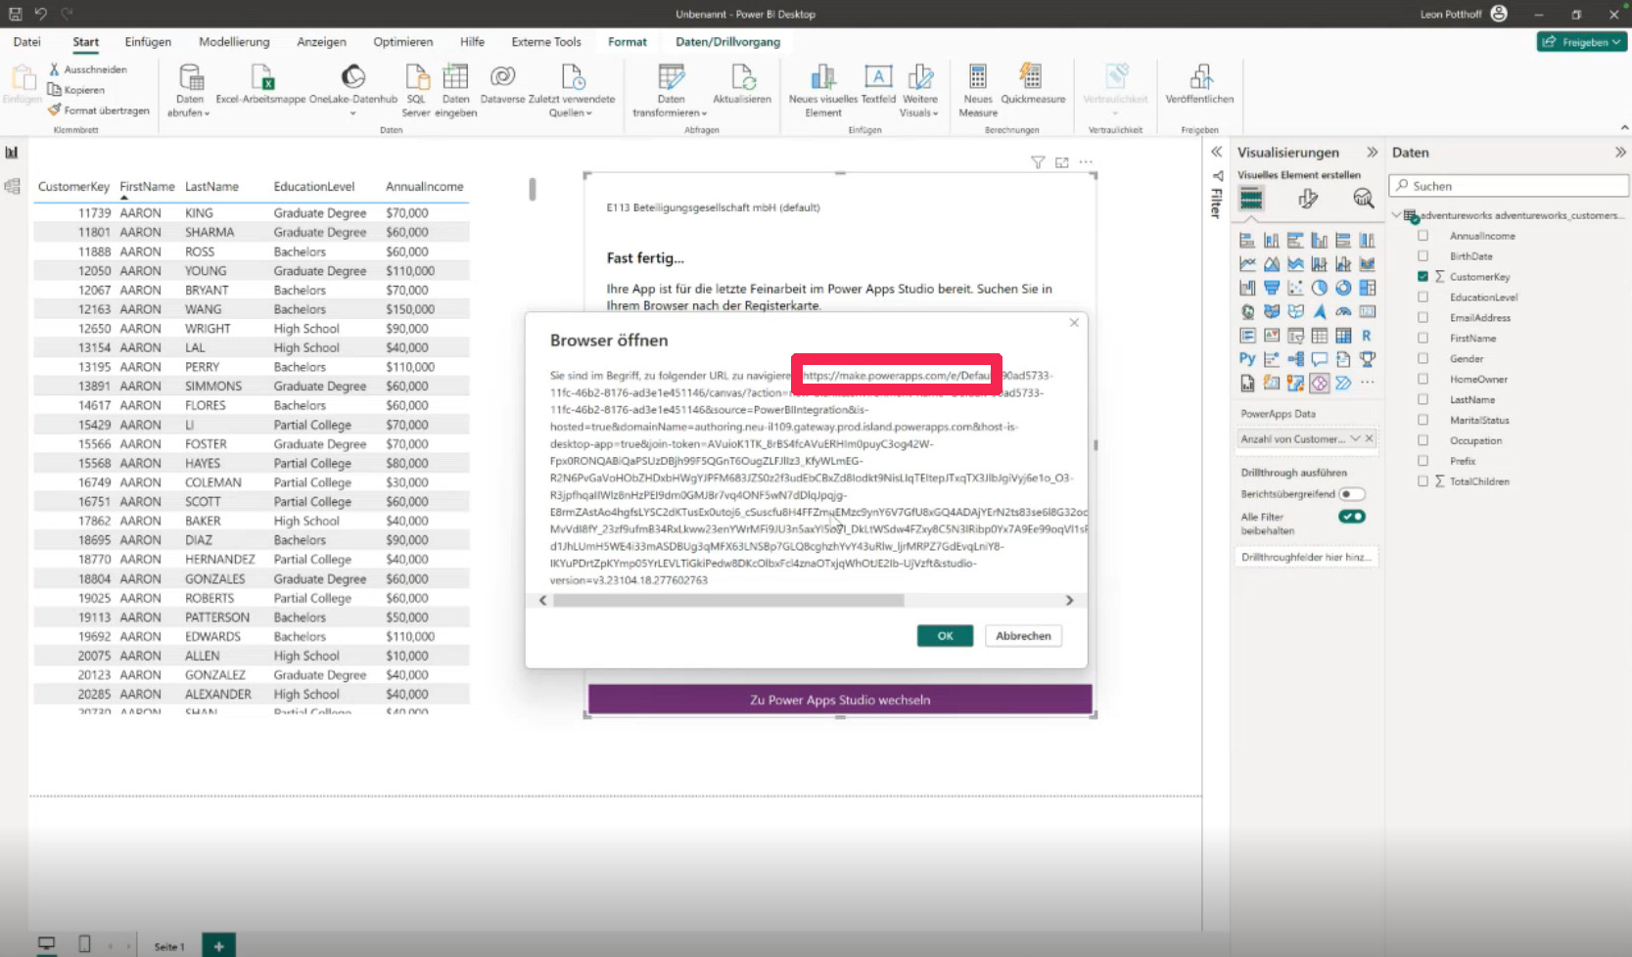Viewport: 1632px width, 957px height.
Task: Click the focus mode icon above the visual
Action: coord(1062,162)
